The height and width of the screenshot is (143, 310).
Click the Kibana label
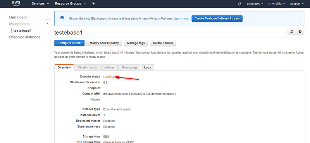click(95, 99)
